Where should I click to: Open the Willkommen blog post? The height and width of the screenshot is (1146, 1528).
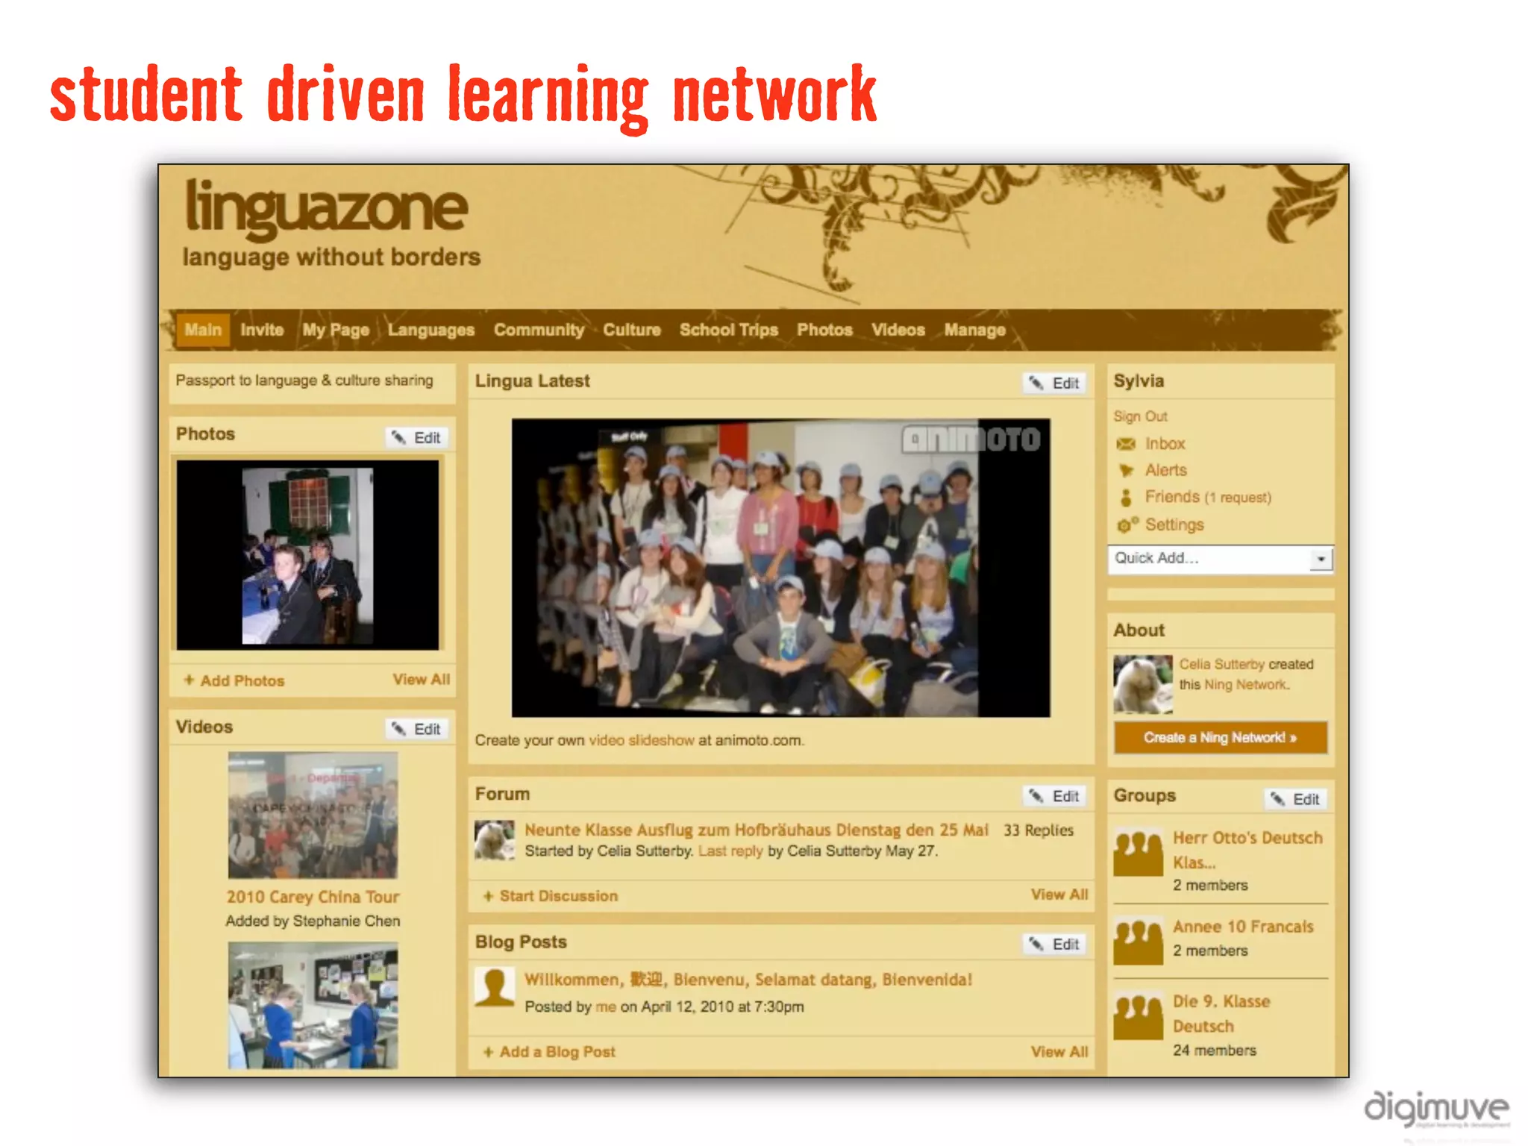tap(748, 980)
